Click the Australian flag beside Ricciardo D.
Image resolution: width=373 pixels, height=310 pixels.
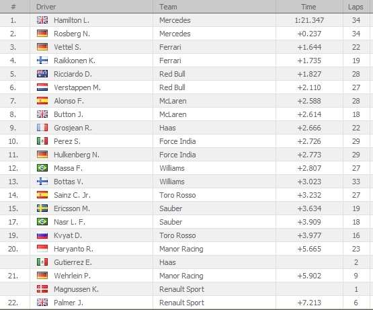point(42,74)
